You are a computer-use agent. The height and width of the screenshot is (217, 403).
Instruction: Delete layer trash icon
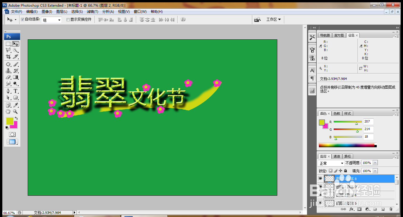[x=391, y=209]
